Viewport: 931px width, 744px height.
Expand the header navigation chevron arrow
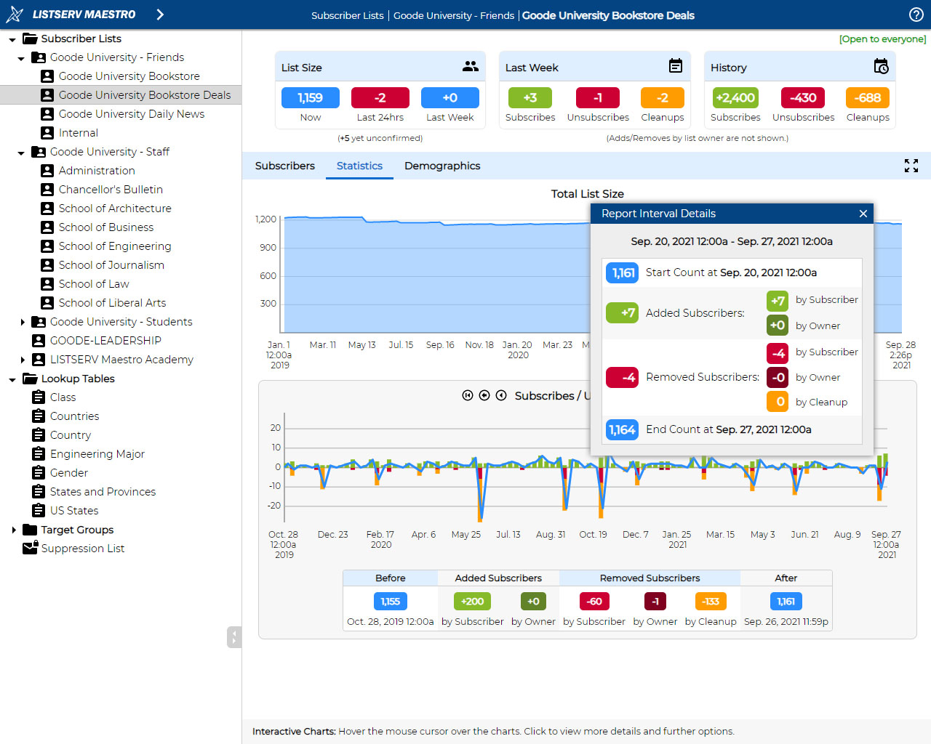tap(160, 15)
